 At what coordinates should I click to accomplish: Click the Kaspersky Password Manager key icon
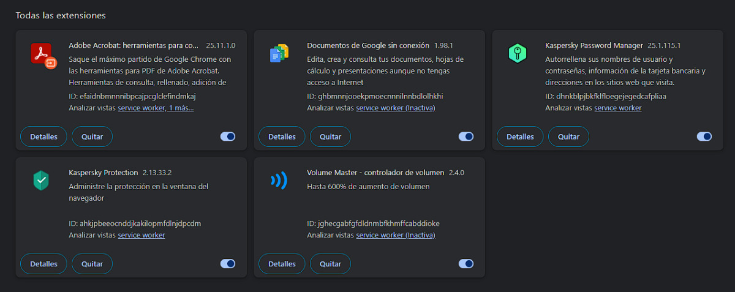pos(518,53)
